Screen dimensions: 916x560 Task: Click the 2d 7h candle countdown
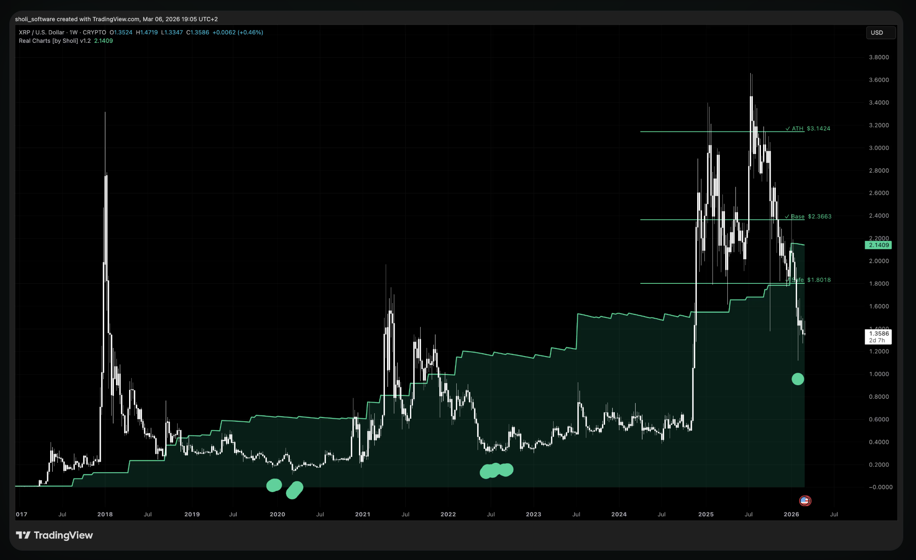[x=877, y=340]
